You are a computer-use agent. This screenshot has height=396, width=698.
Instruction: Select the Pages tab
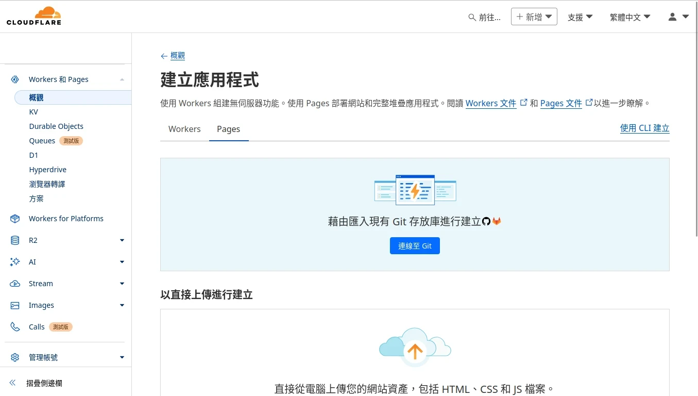tap(228, 129)
